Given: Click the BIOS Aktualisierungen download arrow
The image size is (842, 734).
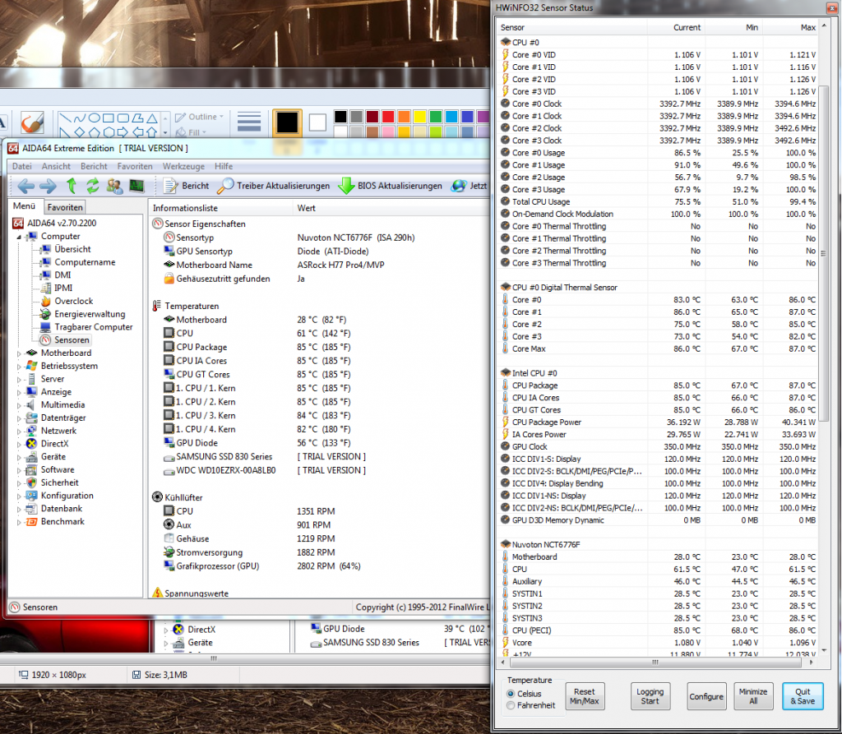Looking at the screenshot, I should coord(346,186).
